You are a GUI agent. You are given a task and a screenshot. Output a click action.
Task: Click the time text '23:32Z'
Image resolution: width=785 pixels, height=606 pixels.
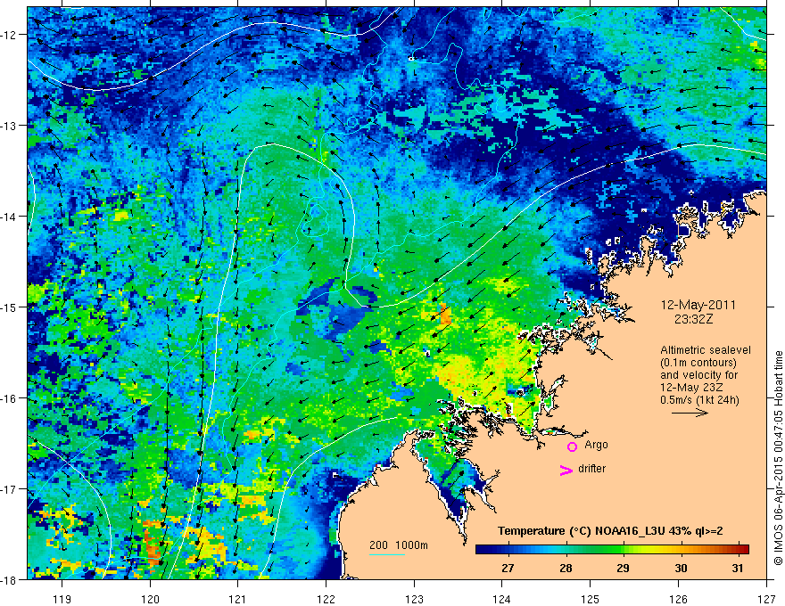coord(693,319)
